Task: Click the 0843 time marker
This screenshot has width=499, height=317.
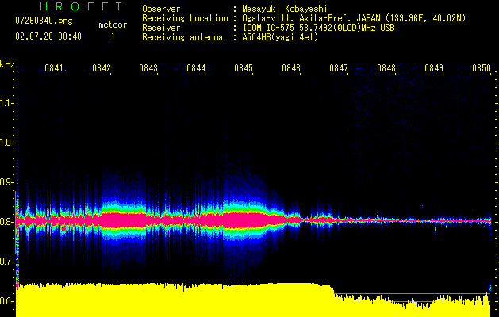Action: 148,68
